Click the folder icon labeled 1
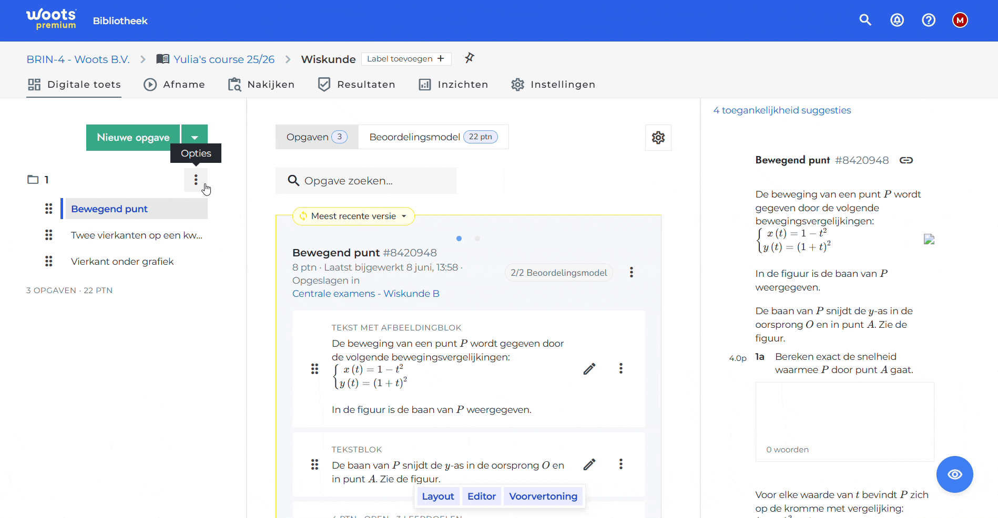 click(x=33, y=180)
